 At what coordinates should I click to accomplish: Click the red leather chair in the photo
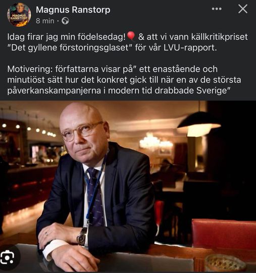click(x=224, y=234)
